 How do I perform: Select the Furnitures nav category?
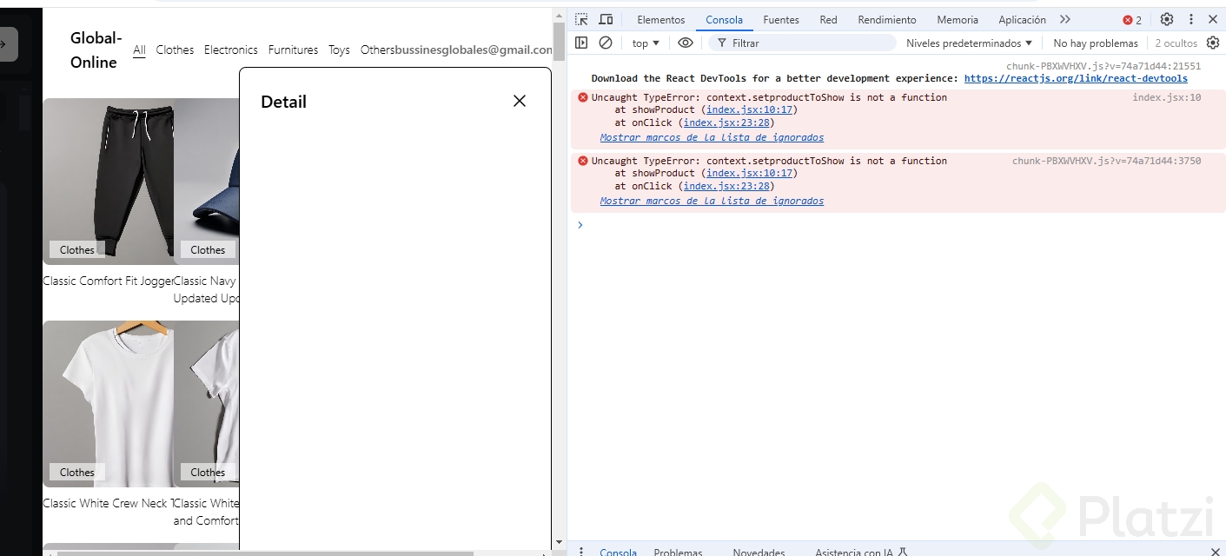click(293, 50)
